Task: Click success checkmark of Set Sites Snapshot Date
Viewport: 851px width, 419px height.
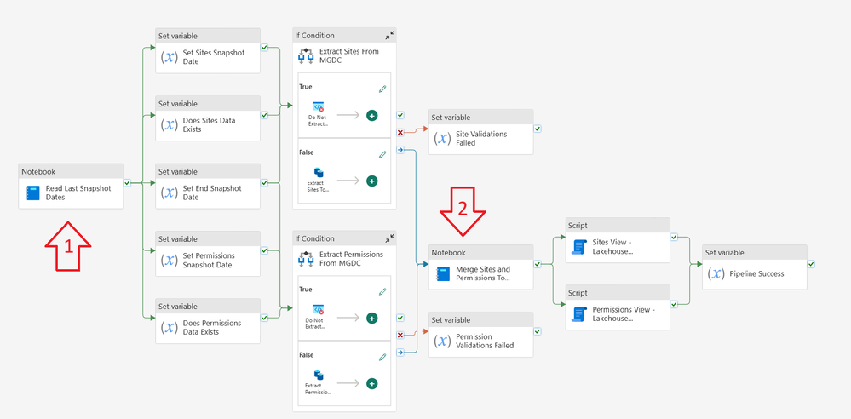Action: (x=264, y=48)
